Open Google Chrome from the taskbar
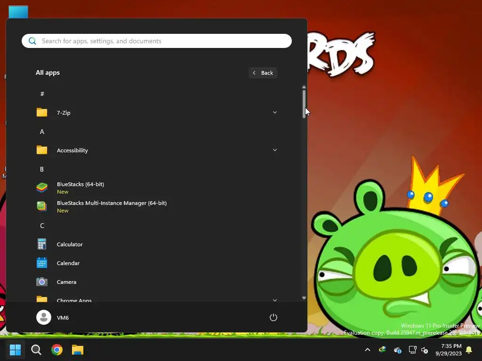482x361 pixels. click(57, 350)
